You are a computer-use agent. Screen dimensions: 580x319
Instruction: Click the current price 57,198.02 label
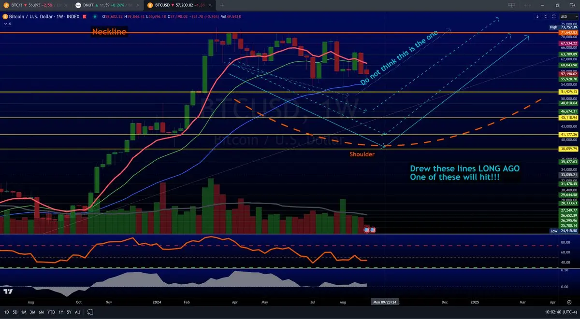click(x=568, y=74)
